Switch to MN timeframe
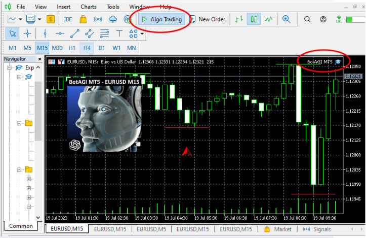Viewport: 366px width, 238px height. 132,48
